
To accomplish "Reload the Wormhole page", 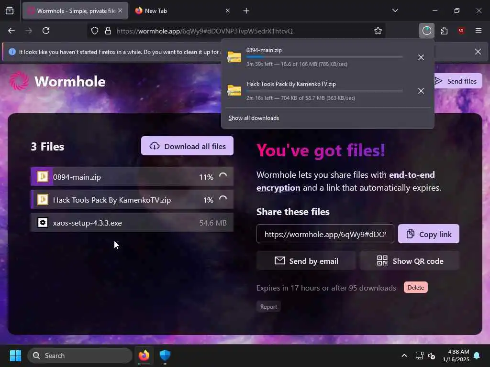I will click(46, 31).
